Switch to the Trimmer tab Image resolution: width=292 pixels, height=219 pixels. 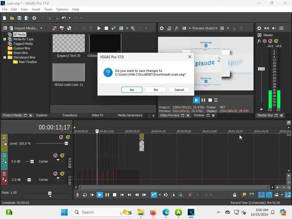point(199,115)
